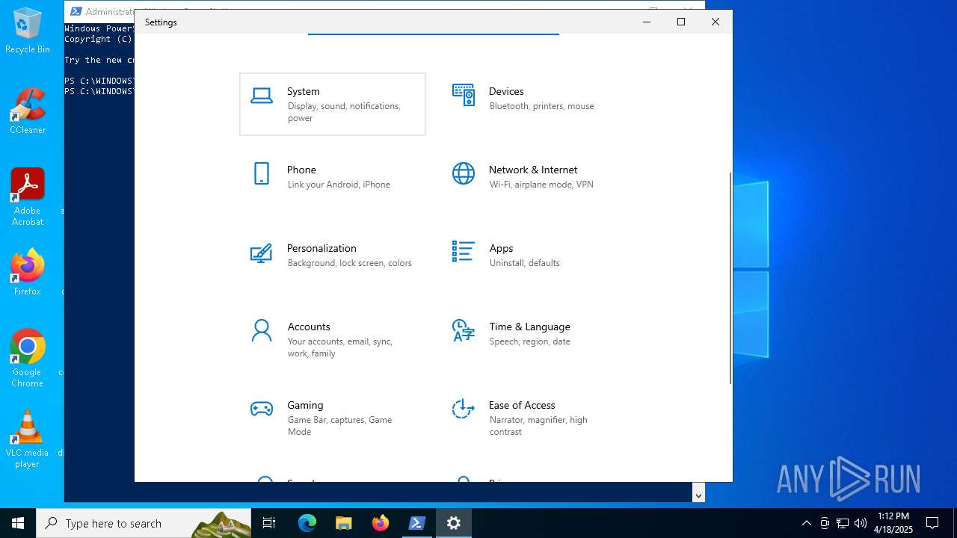Click the Settings gear taskbar icon

point(454,523)
